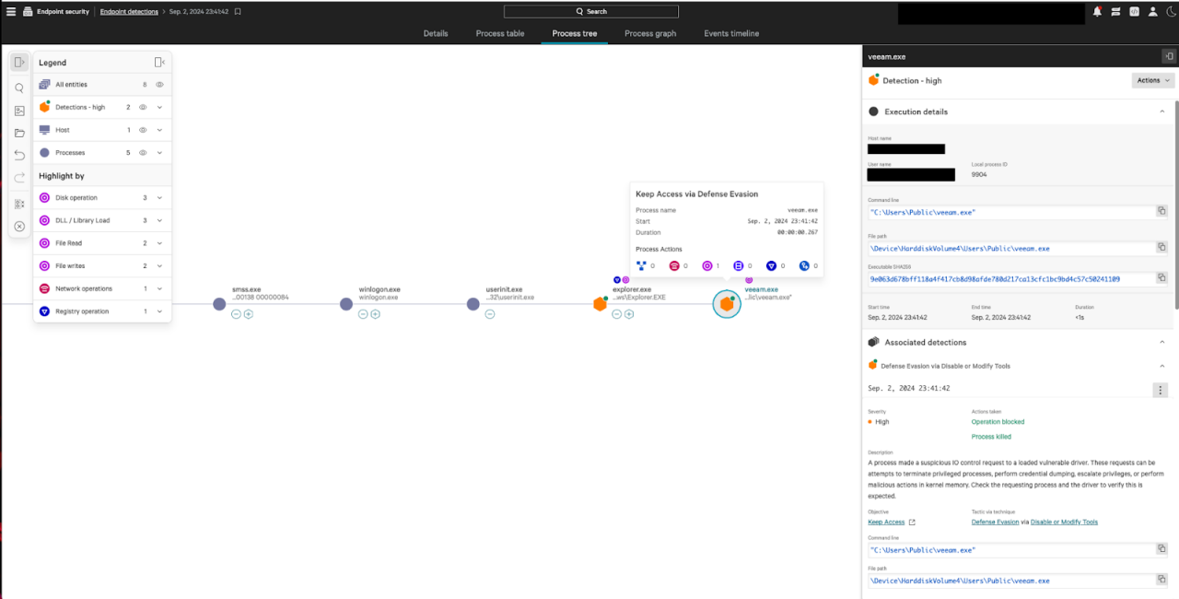Viewport: 1179px width, 599px height.
Task: Open the search tool in the graph toolbar
Action: pyautogui.click(x=19, y=88)
